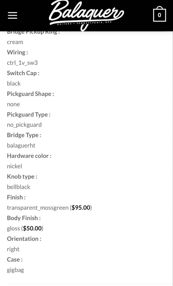This screenshot has width=173, height=286.
Task: Click the $95.00 finish price
Action: pos(81,208)
